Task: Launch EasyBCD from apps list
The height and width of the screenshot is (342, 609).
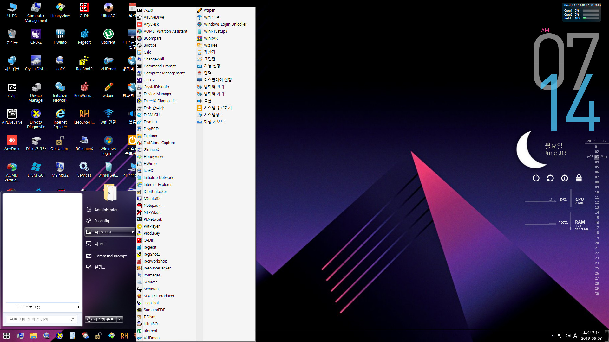Action: [165, 129]
